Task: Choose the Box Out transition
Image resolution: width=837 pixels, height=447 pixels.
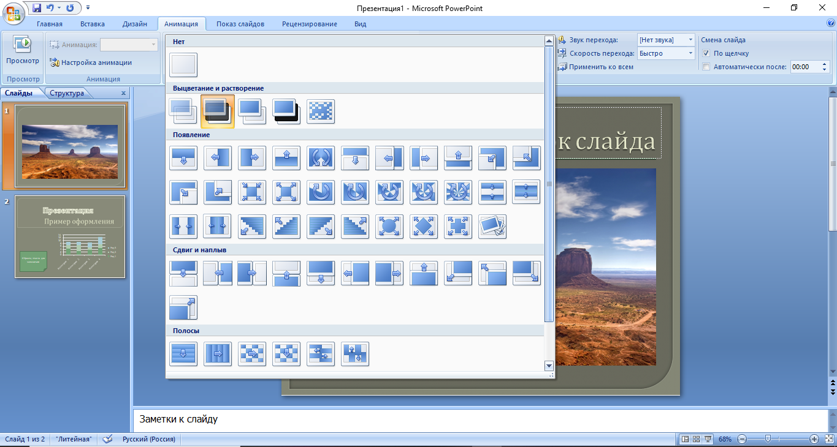Action: [286, 192]
